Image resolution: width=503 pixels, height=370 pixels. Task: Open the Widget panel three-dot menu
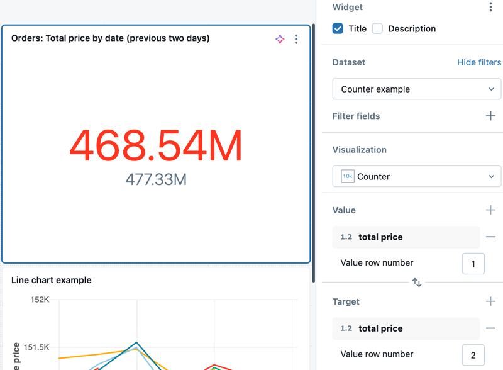point(490,8)
